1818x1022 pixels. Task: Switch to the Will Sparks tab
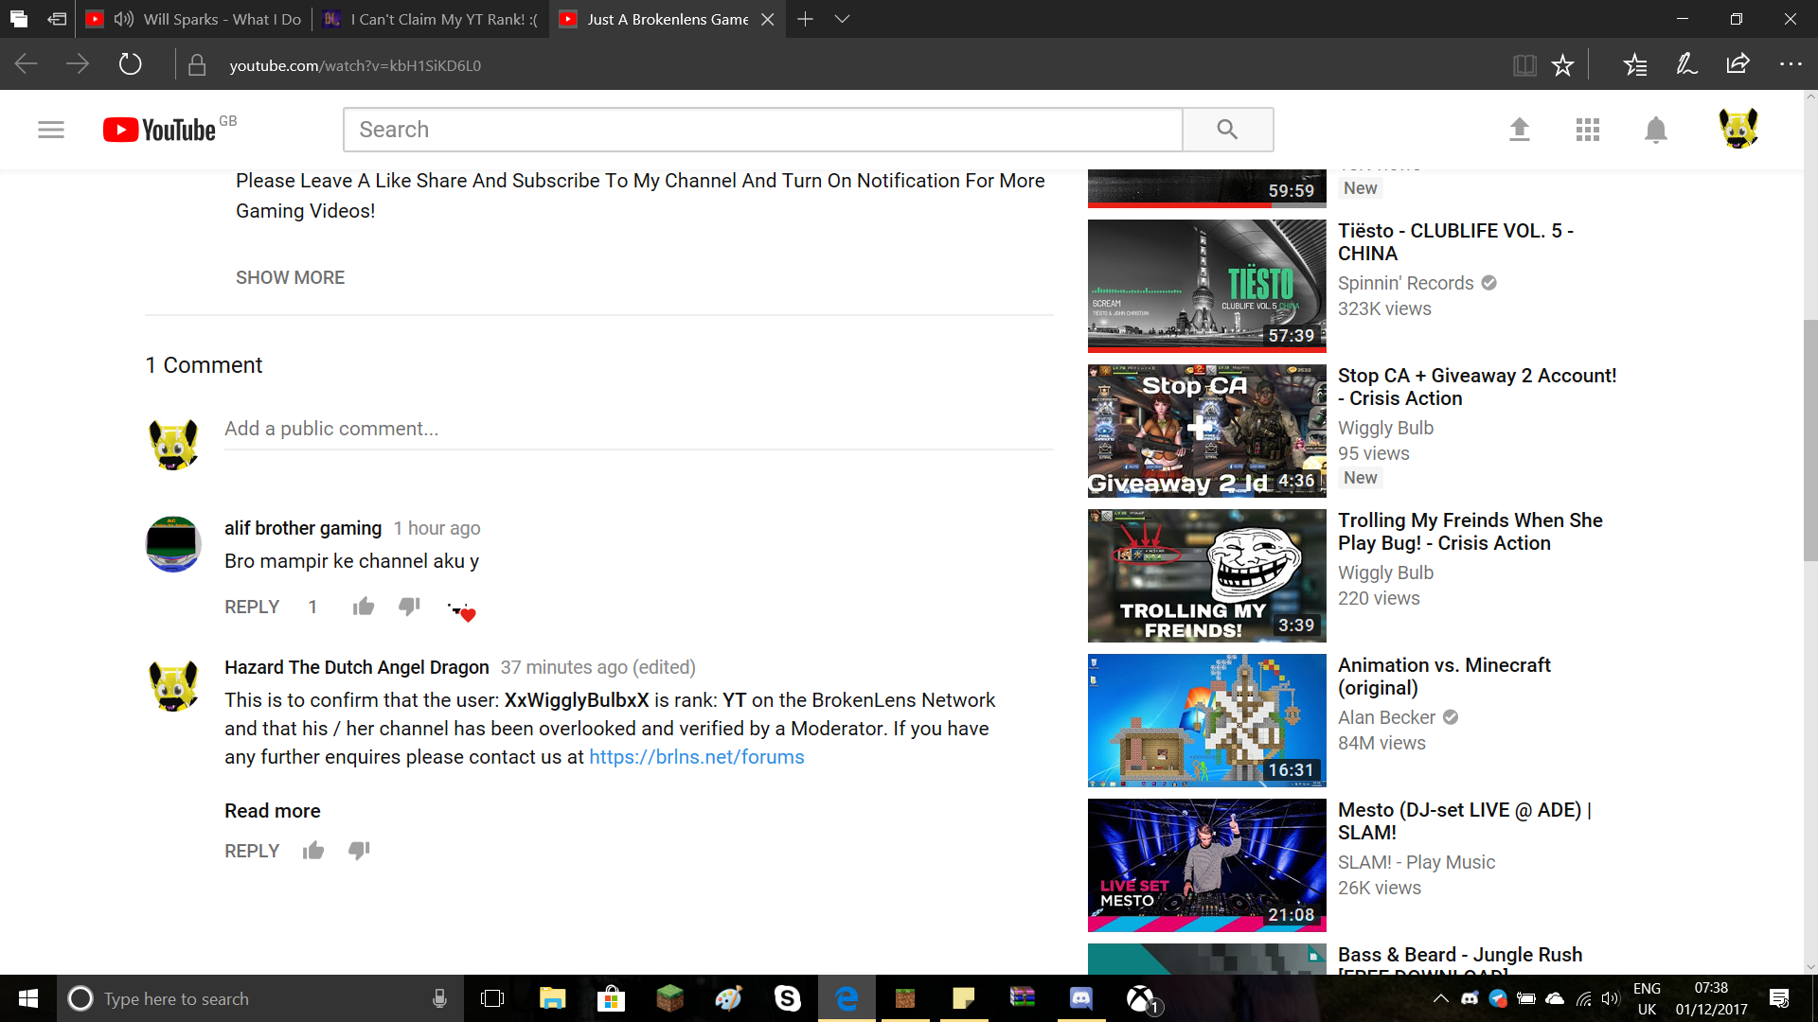point(193,19)
